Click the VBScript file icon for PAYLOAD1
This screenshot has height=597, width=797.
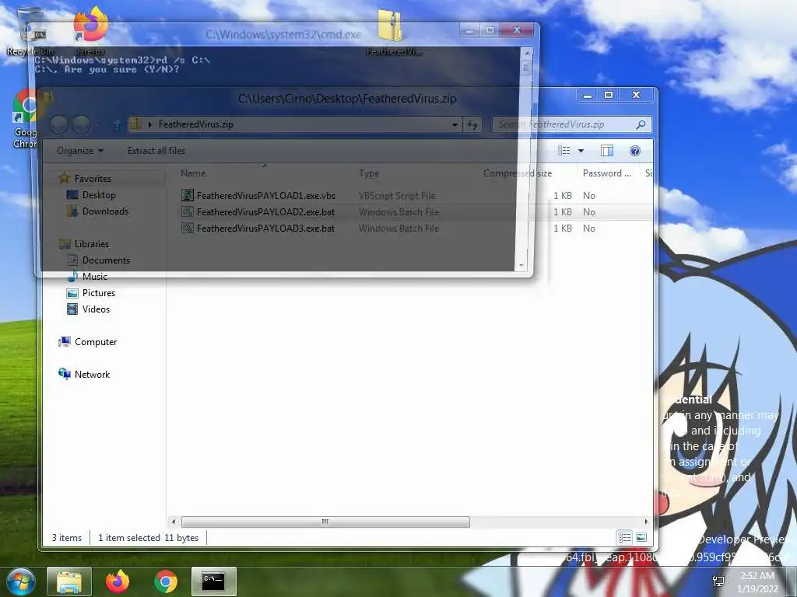pos(188,195)
